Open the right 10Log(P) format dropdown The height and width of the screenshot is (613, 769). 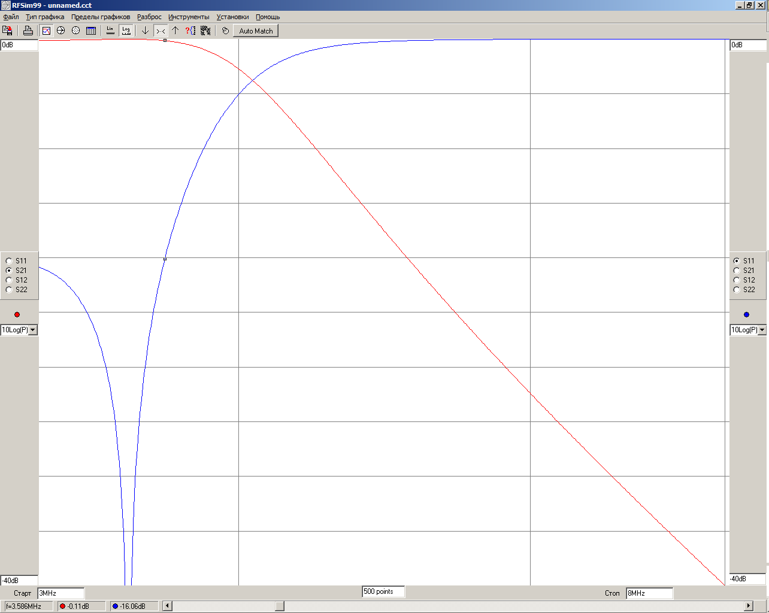coord(762,330)
